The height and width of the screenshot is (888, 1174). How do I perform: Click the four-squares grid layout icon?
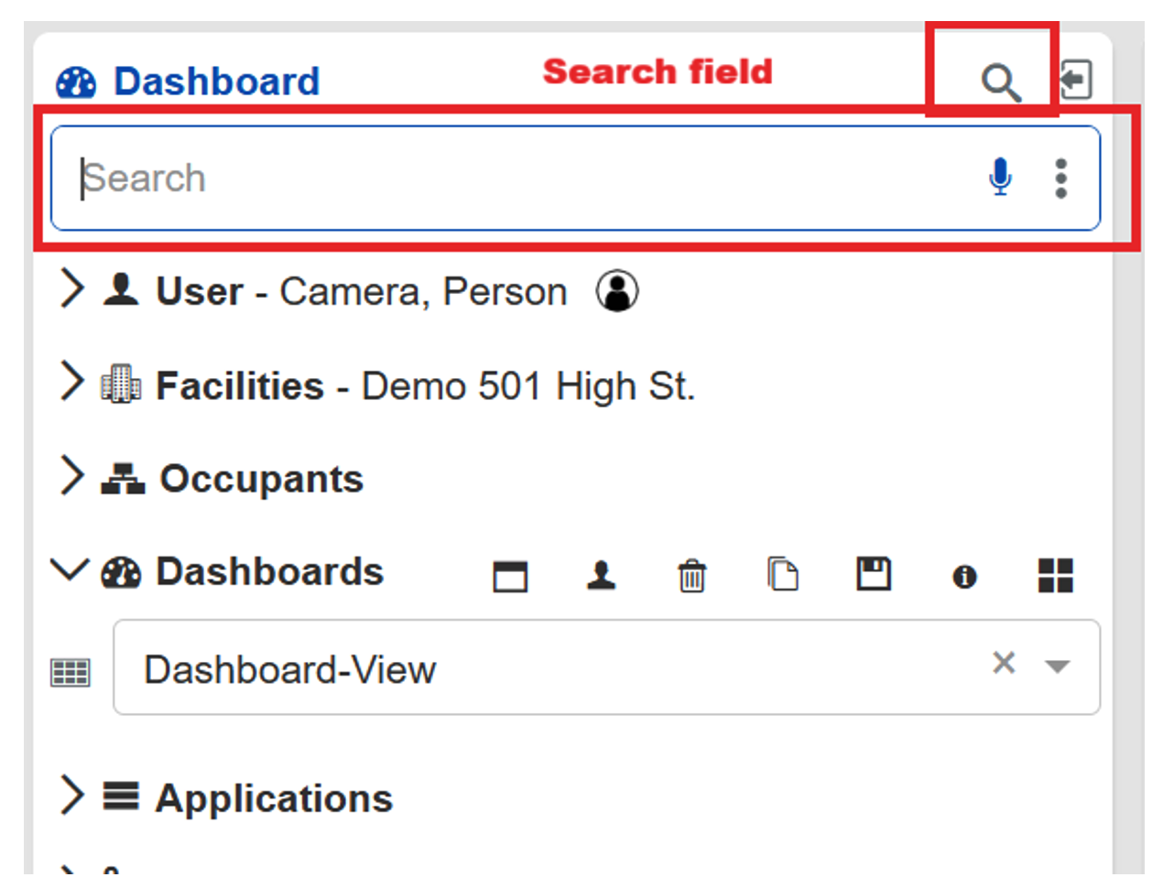coord(1055,576)
